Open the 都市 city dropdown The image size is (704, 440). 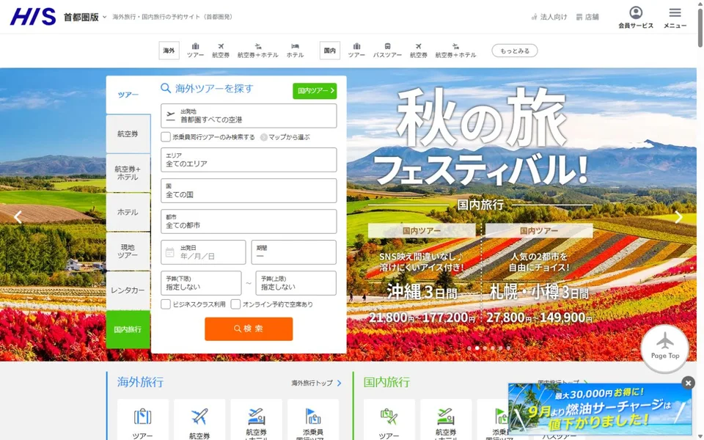(249, 221)
